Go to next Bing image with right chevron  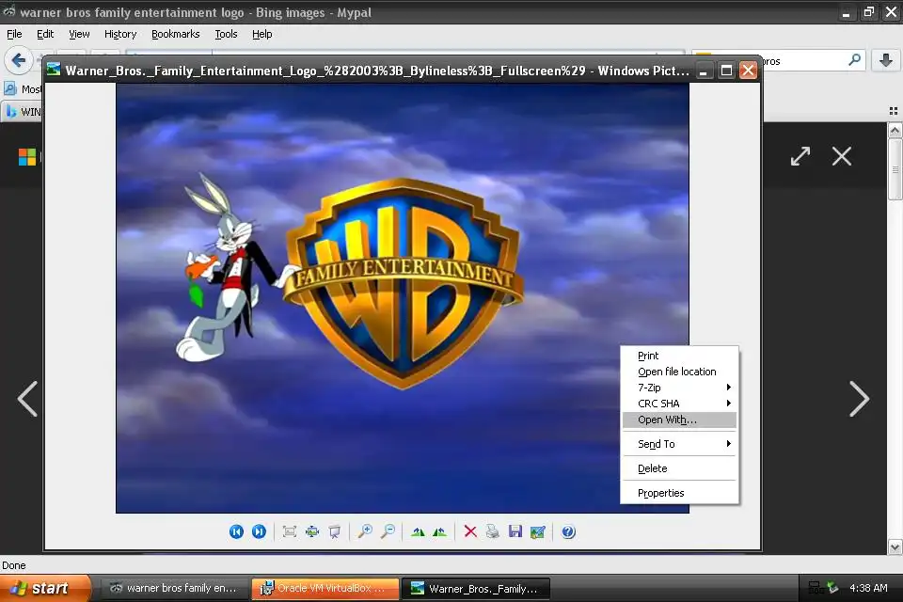pyautogui.click(x=859, y=399)
